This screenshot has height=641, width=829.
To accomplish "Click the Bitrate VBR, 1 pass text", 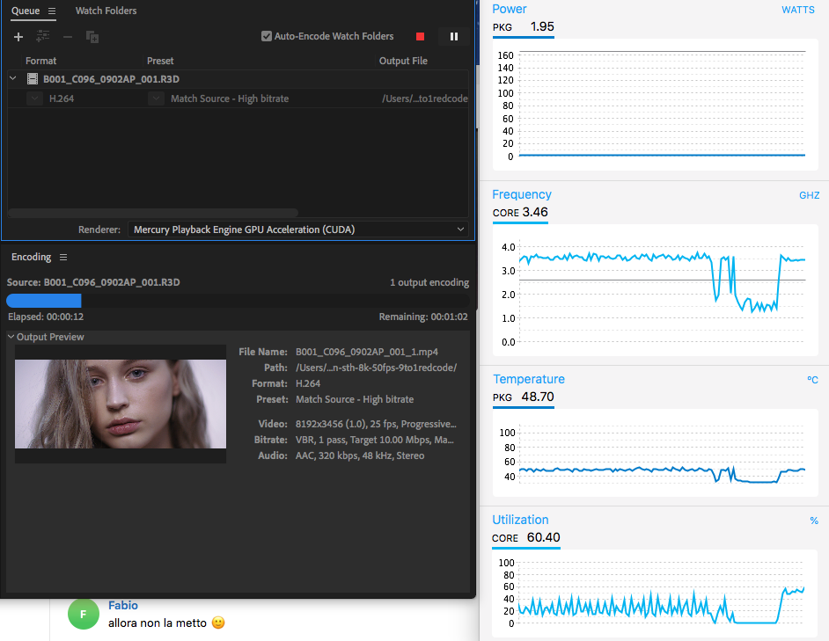I will click(374, 440).
